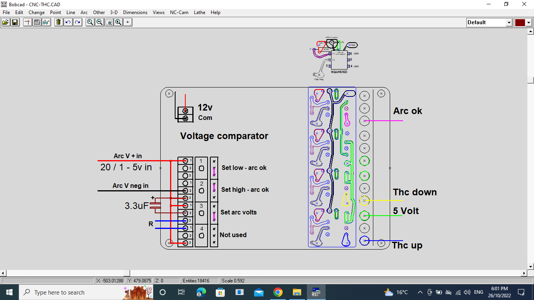
Task: Activate the zoom window selection icon
Action: point(109,22)
